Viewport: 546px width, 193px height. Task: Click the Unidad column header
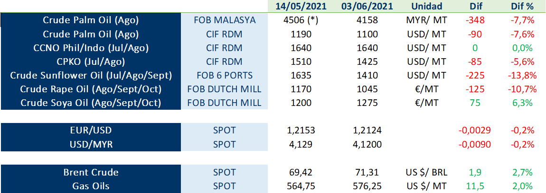[x=426, y=6]
